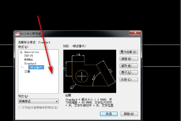The height and width of the screenshot is (121, 181).
Task: Click 修改 to modify the style
Action: click(x=129, y=66)
